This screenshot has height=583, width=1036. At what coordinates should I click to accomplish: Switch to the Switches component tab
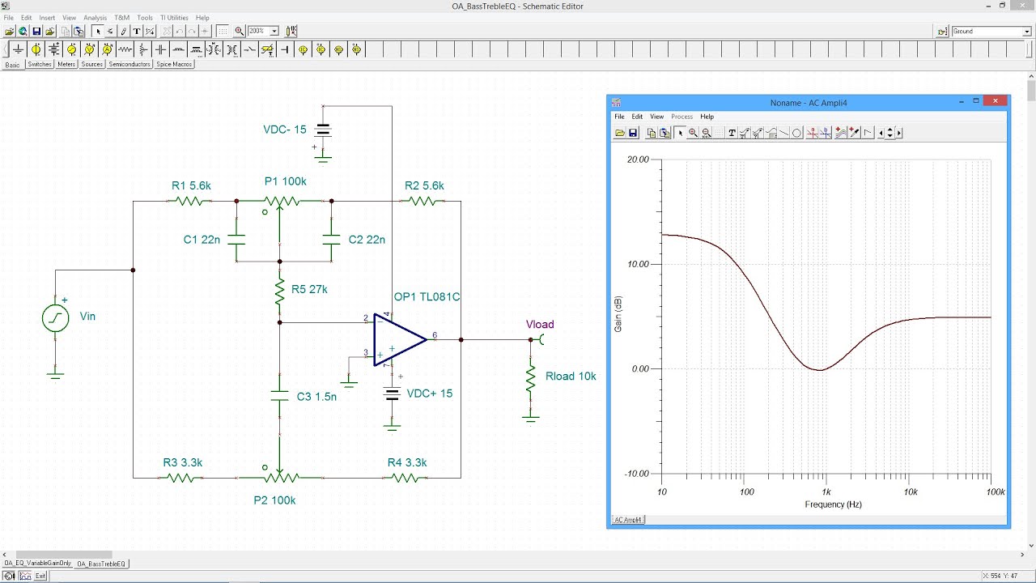click(40, 64)
